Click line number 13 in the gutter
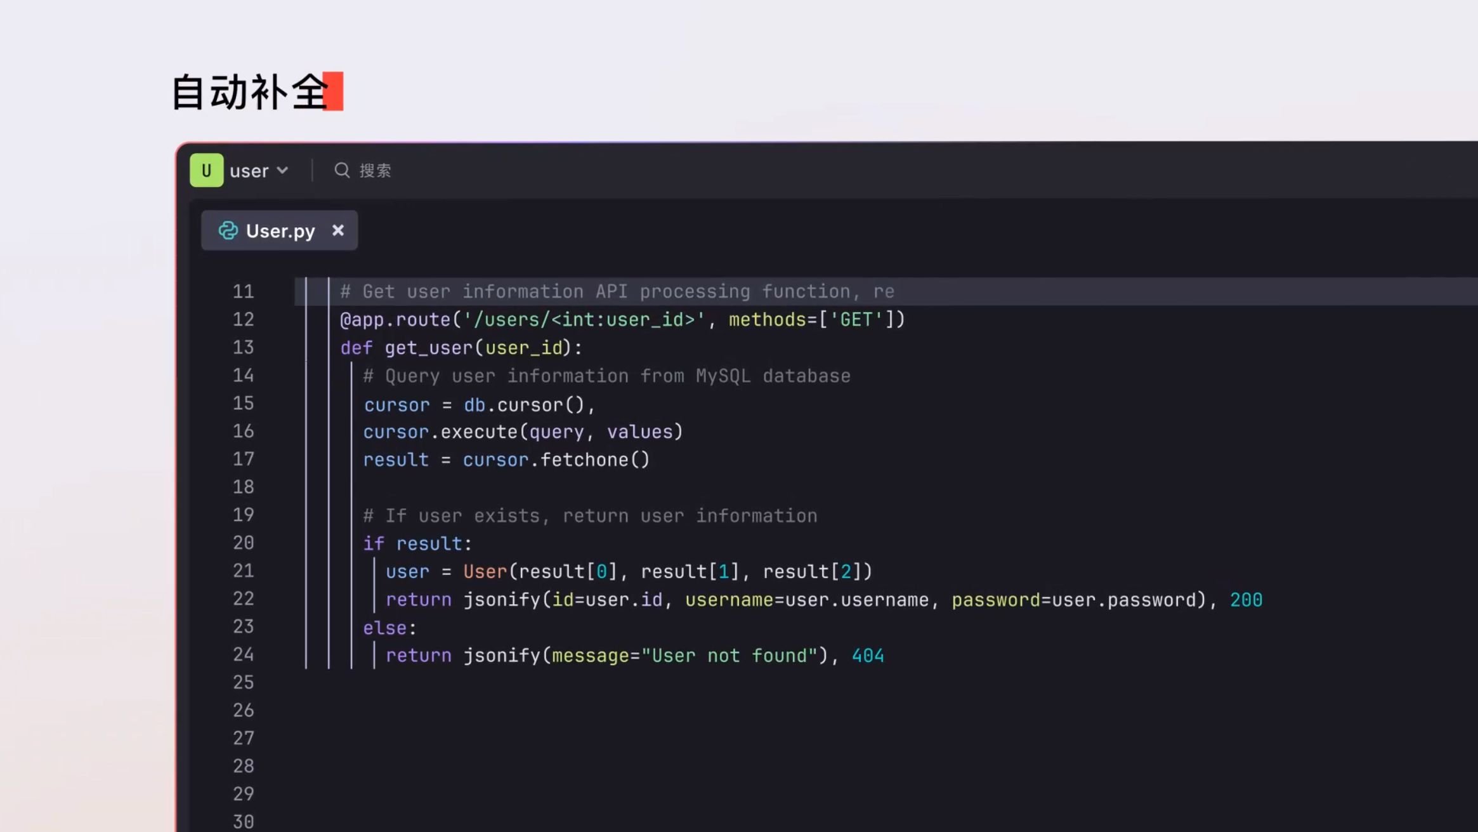 [243, 347]
